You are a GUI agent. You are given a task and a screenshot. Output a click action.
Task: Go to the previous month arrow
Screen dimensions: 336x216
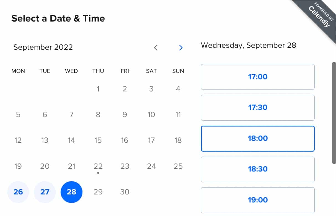pyautogui.click(x=156, y=48)
